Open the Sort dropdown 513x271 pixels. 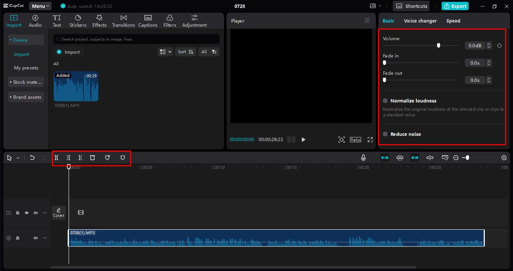[186, 52]
